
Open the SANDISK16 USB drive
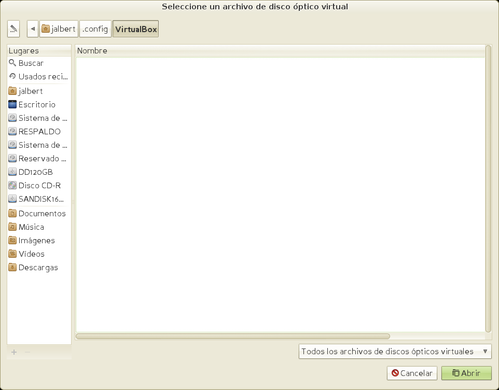point(41,199)
